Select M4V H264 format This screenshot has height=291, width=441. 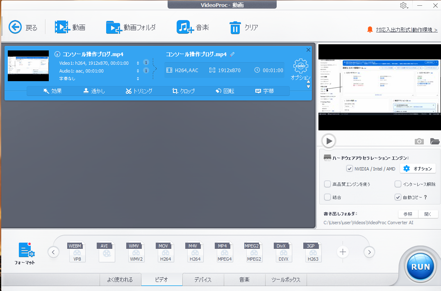coord(195,252)
